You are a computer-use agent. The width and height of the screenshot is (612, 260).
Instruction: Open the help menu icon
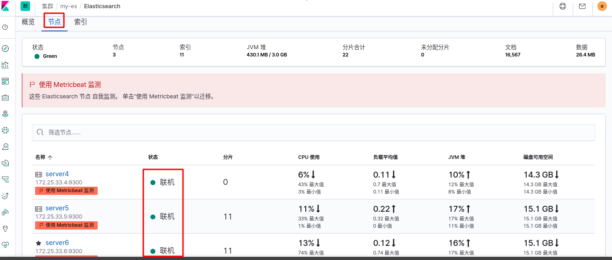(x=562, y=6)
